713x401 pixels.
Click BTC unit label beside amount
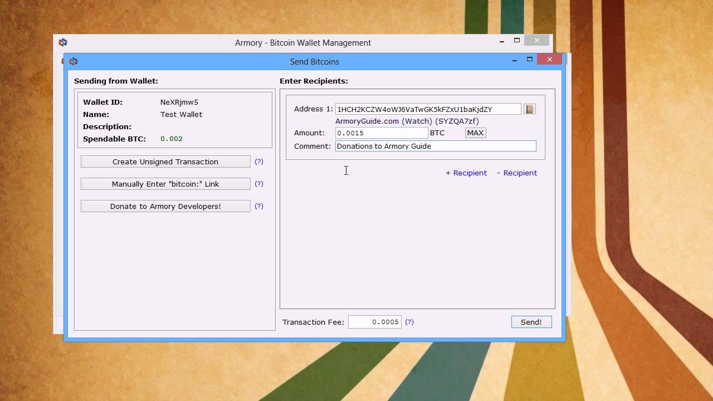pos(437,133)
